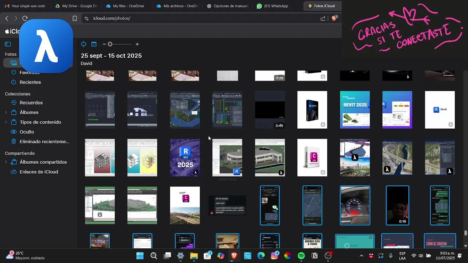Open the CÓMO SE CUENTAN thumbnail
This screenshot has height=263, width=468.
point(440,241)
